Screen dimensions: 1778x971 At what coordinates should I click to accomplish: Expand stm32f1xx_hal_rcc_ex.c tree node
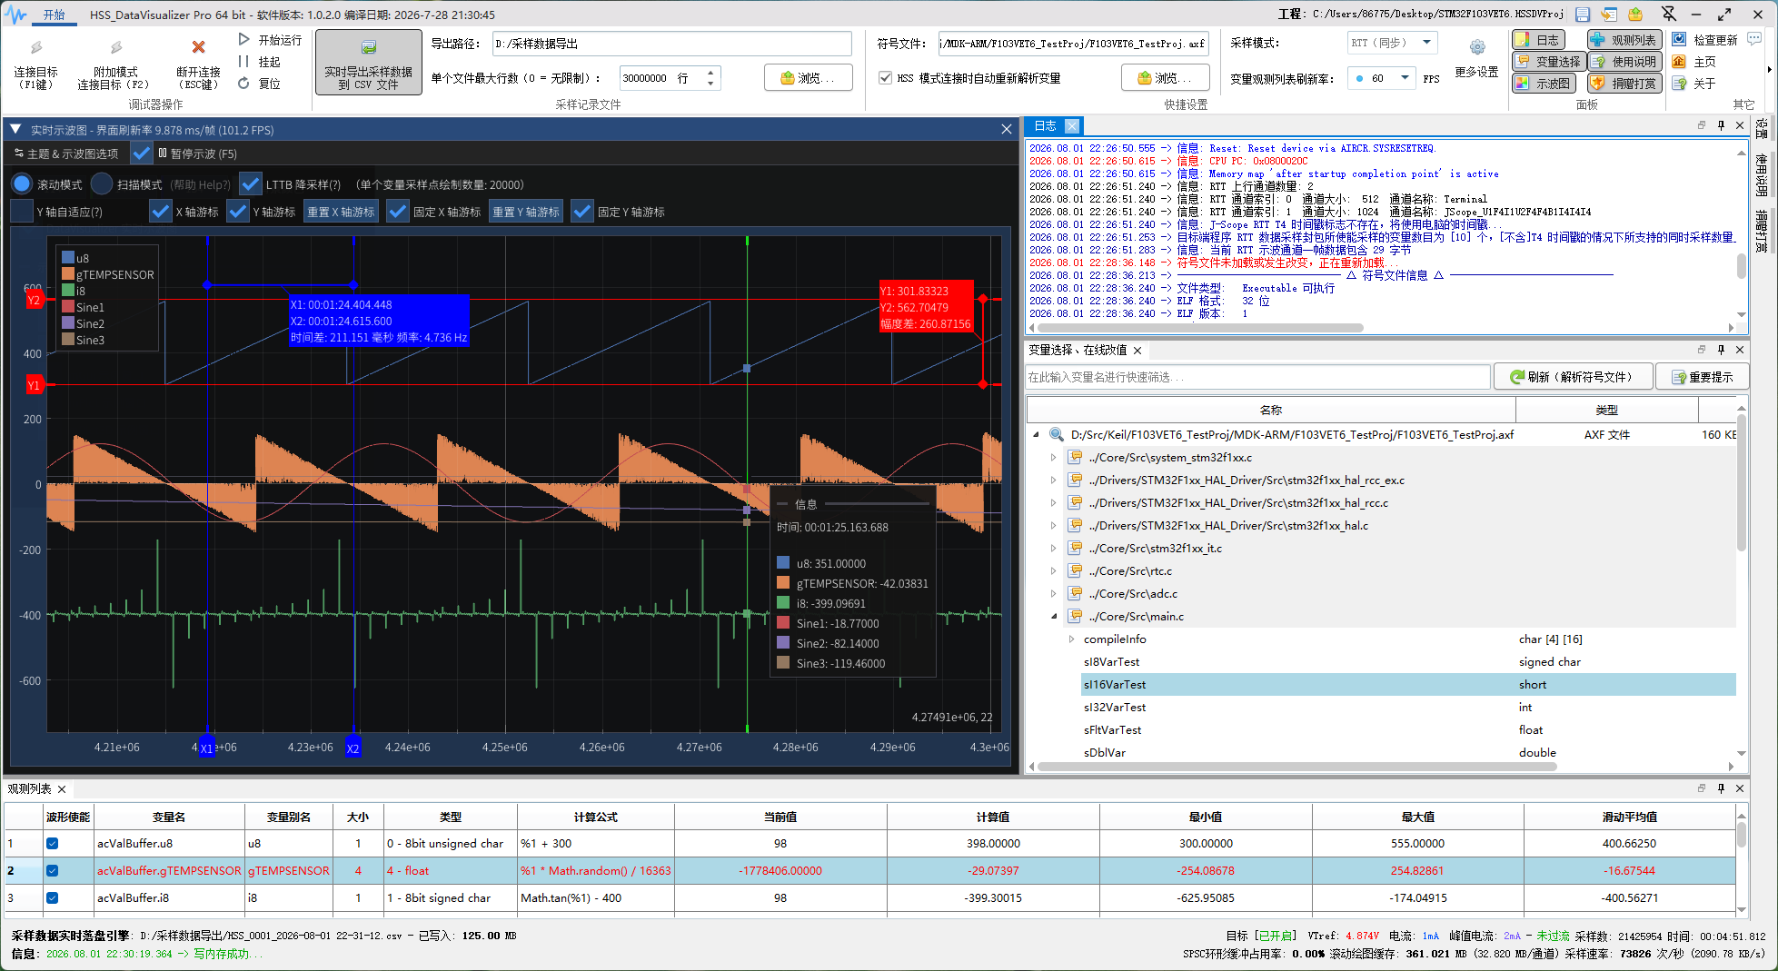1054,480
